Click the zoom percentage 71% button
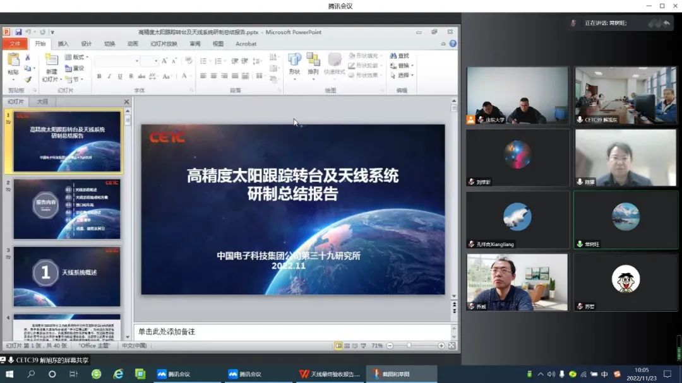 tap(377, 346)
